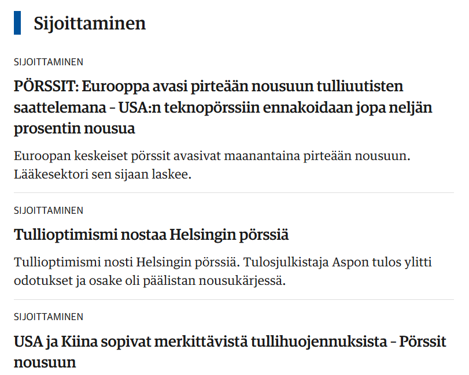Viewport: 469px width, 375px height.
Task: Click the separator line below the Lääkesektori summary
Action: coord(234,193)
